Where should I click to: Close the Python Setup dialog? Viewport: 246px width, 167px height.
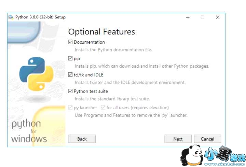coord(218,17)
